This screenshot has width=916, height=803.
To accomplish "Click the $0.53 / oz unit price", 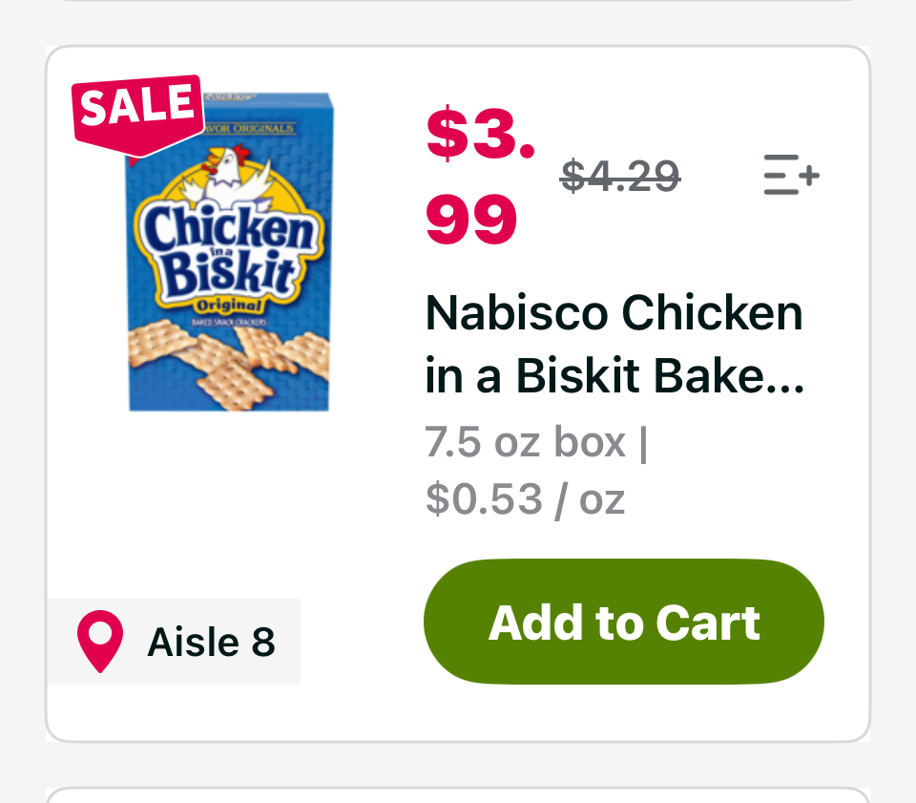I will click(x=525, y=498).
